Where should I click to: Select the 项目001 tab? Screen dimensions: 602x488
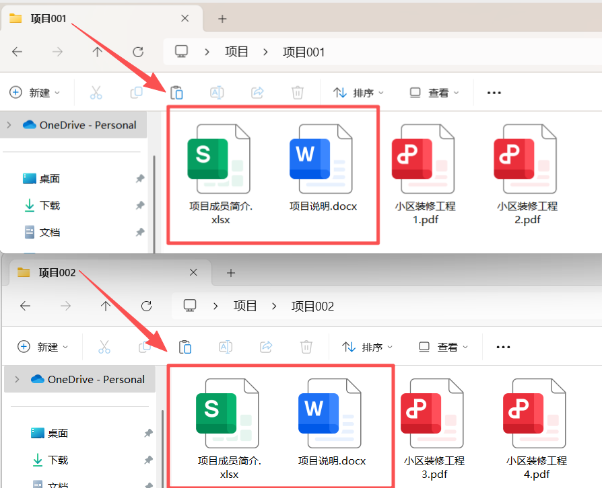(102, 18)
